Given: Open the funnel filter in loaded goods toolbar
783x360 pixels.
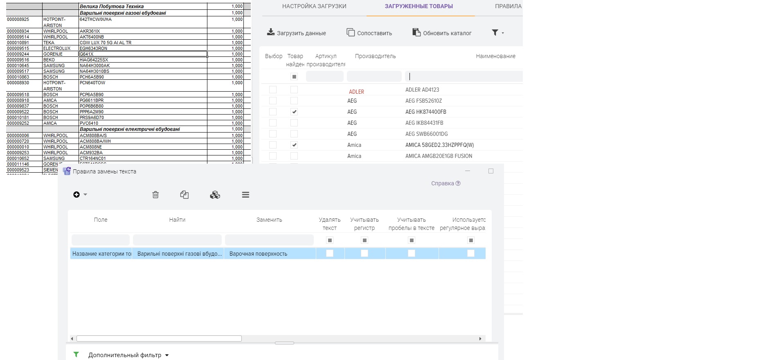Looking at the screenshot, I should (495, 32).
